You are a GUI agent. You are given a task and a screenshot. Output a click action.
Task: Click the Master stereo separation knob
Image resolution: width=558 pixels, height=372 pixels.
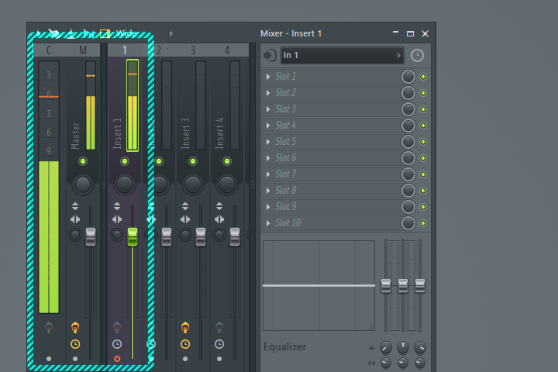point(75,235)
